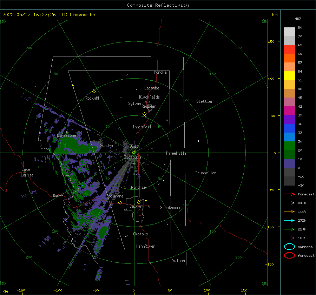Click the Innisfail town label

142,127
